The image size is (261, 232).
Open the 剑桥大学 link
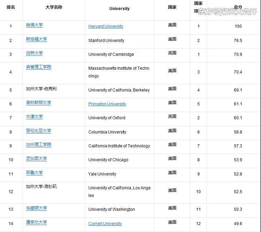pyautogui.click(x=34, y=53)
